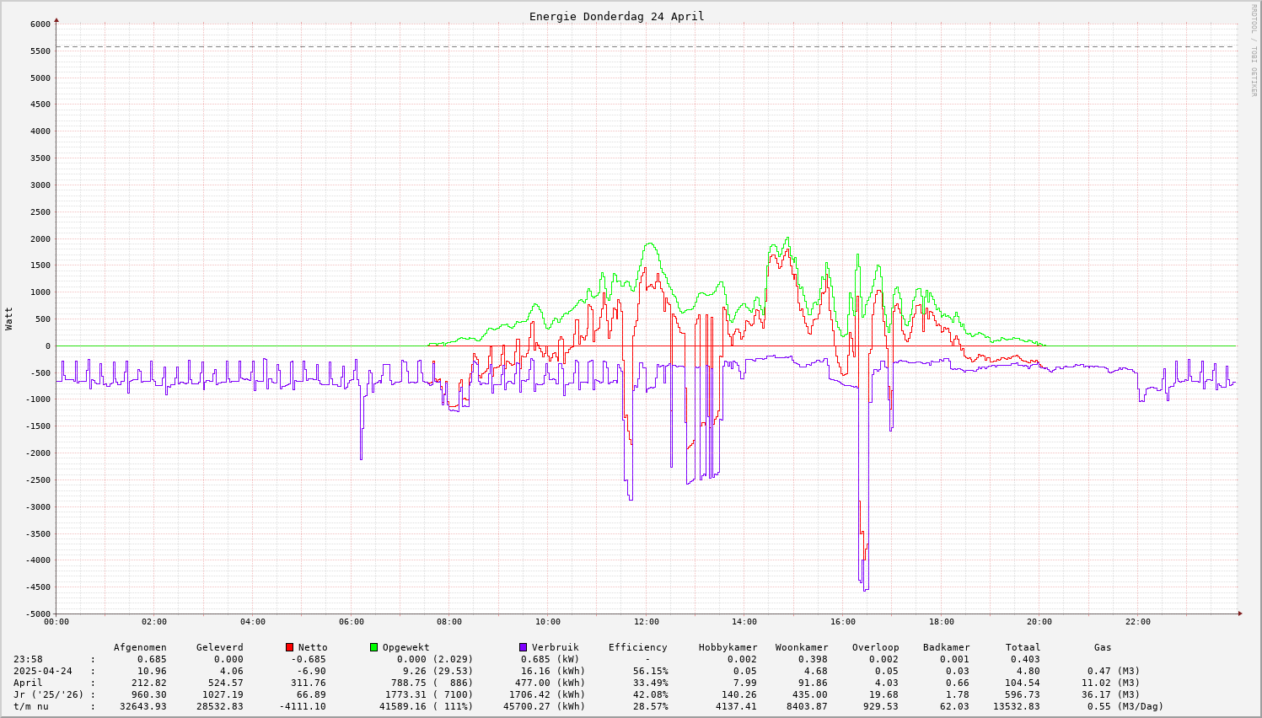Select the Geleverd column header

click(x=219, y=647)
